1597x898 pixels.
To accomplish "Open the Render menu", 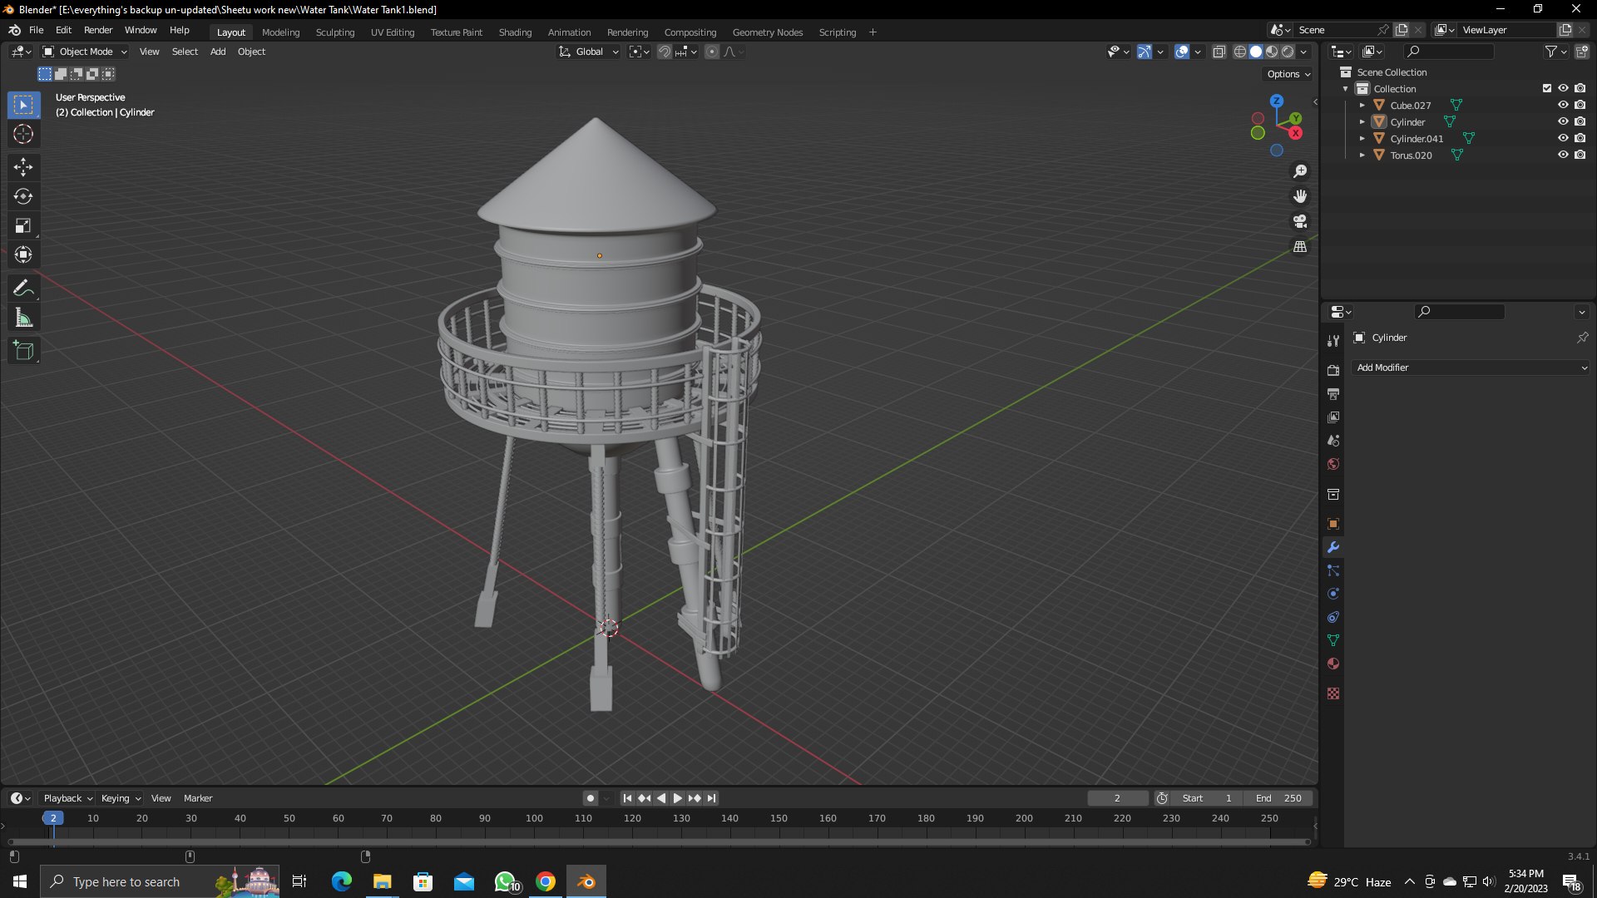I will pyautogui.click(x=98, y=30).
